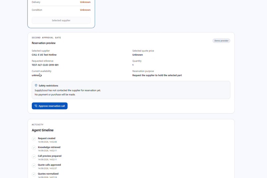Viewport: 267px width, 178px height.
Task: Click the checkmark icon for Knowledge retrieved
Action: (34, 148)
